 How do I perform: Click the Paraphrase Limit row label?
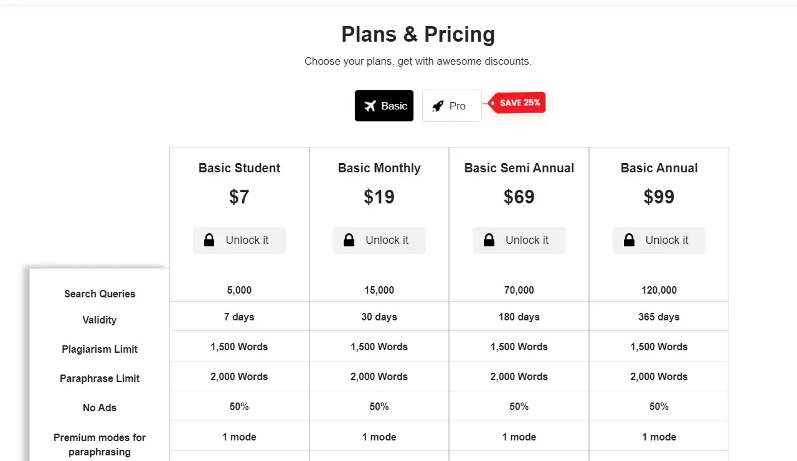[100, 378]
